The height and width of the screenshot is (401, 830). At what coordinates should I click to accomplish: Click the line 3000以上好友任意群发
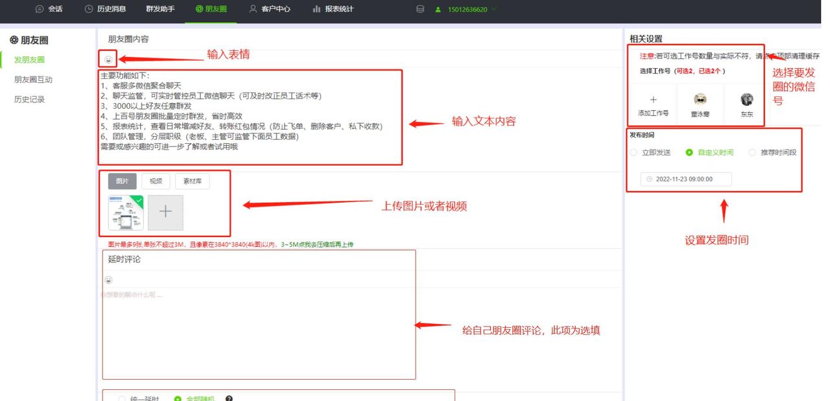point(146,106)
